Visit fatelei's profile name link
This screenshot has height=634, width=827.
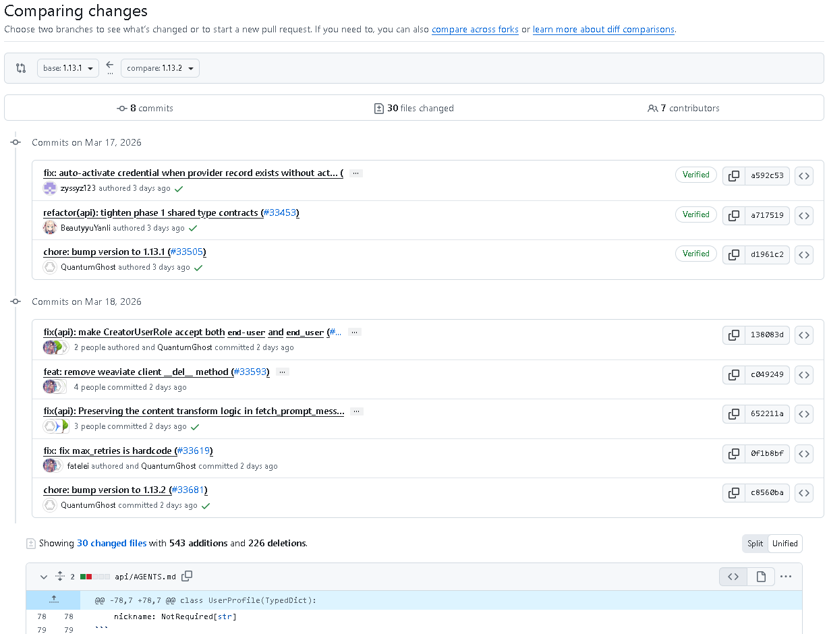tap(78, 466)
